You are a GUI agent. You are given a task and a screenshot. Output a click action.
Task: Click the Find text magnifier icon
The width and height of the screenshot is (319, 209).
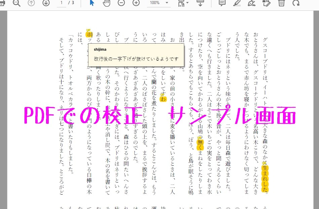tap(16, 3)
